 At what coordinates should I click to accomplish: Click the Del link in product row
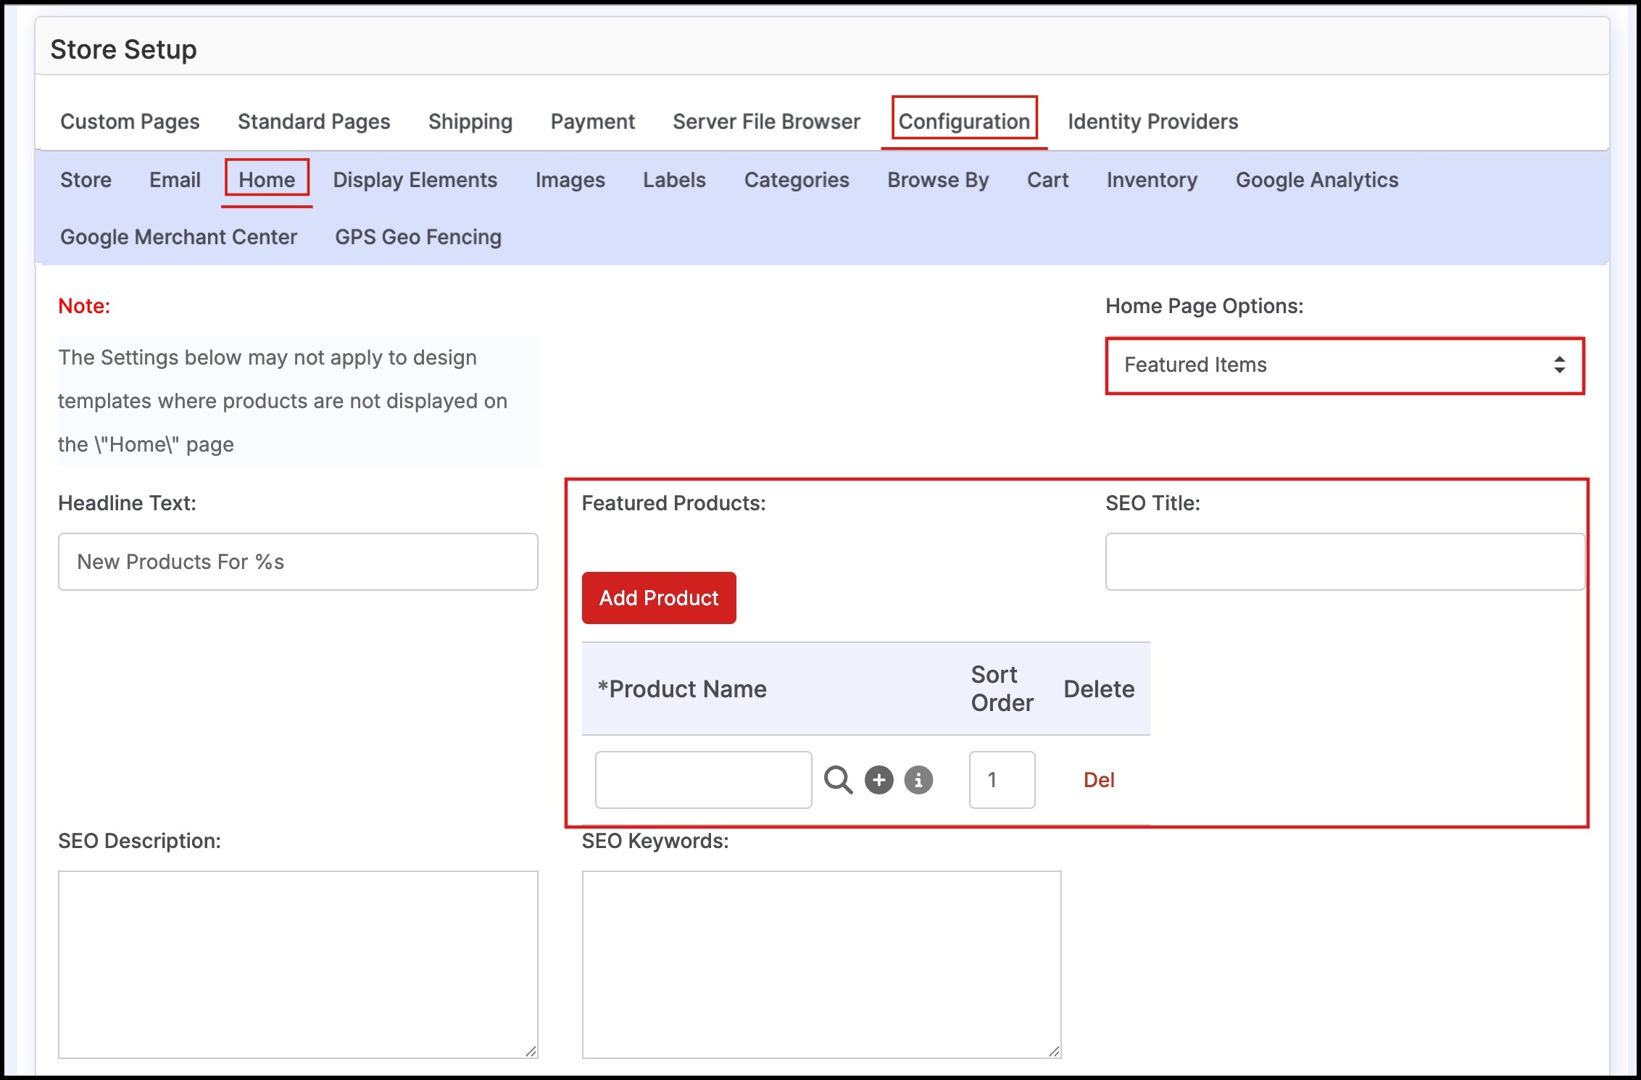(1098, 780)
